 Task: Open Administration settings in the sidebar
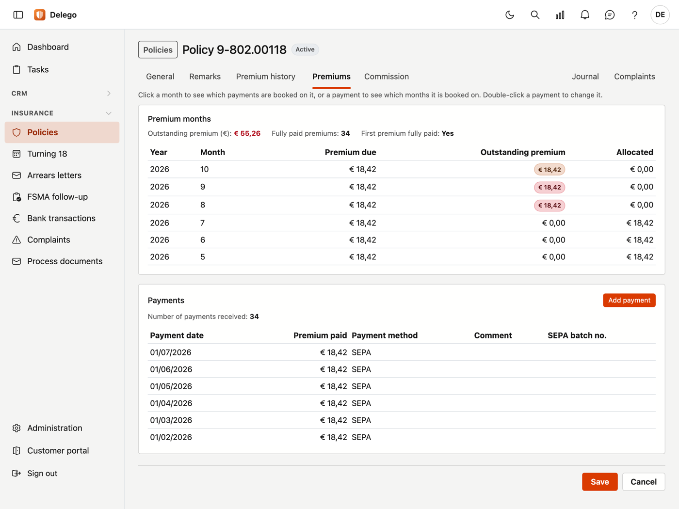tap(62, 428)
